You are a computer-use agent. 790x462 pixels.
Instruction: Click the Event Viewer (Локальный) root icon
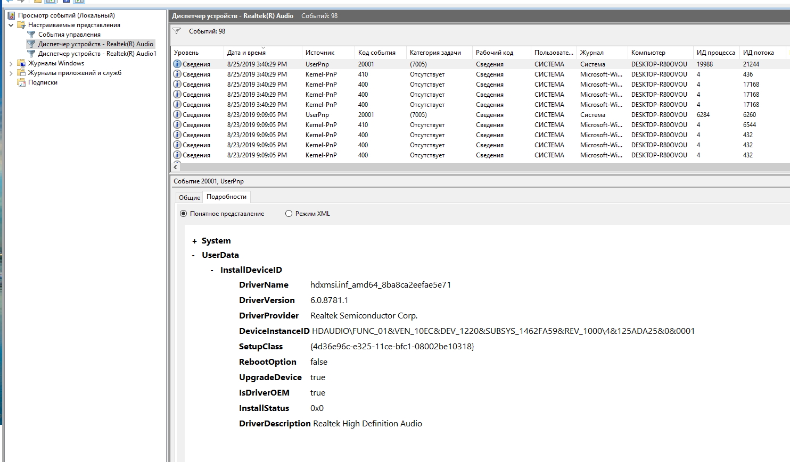coord(11,15)
